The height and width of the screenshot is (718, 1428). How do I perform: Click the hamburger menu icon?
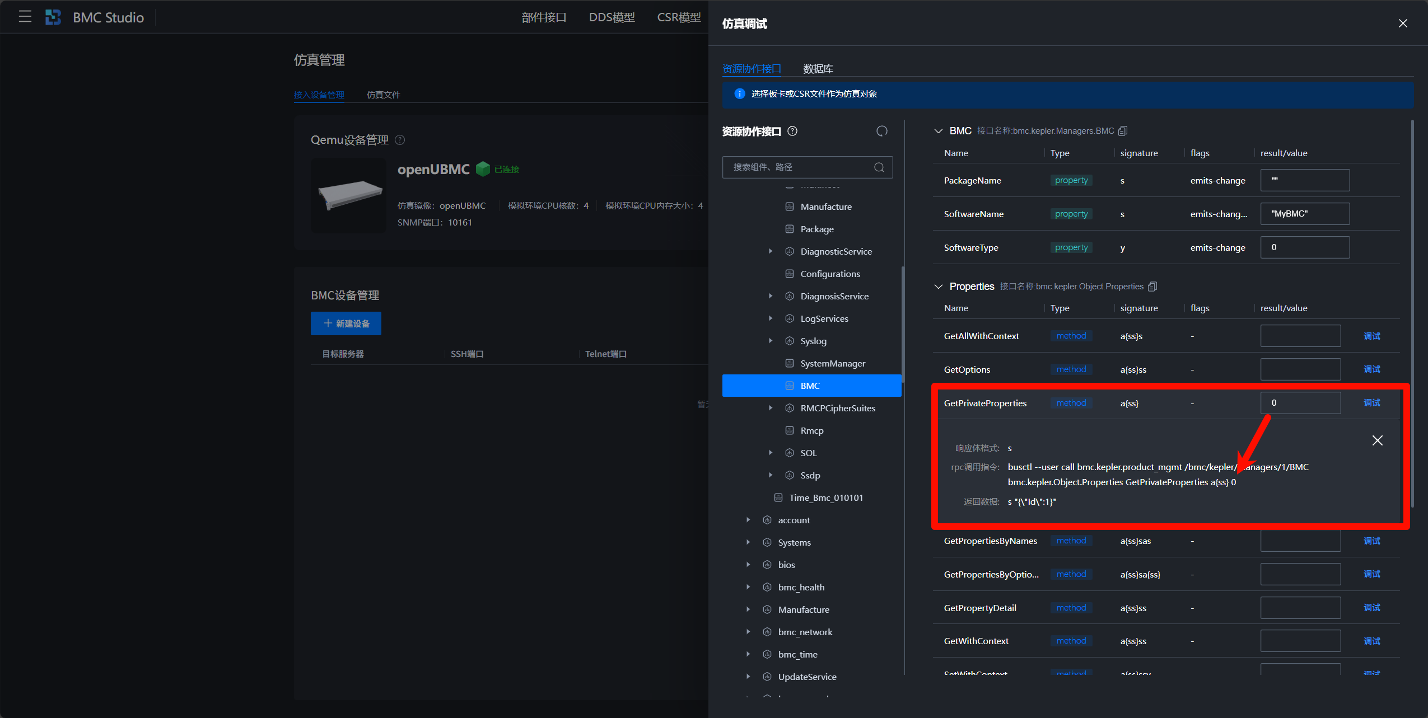25,17
